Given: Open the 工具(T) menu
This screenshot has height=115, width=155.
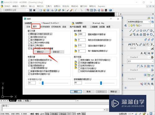Looking at the screenshot, I should [x=49, y=6].
